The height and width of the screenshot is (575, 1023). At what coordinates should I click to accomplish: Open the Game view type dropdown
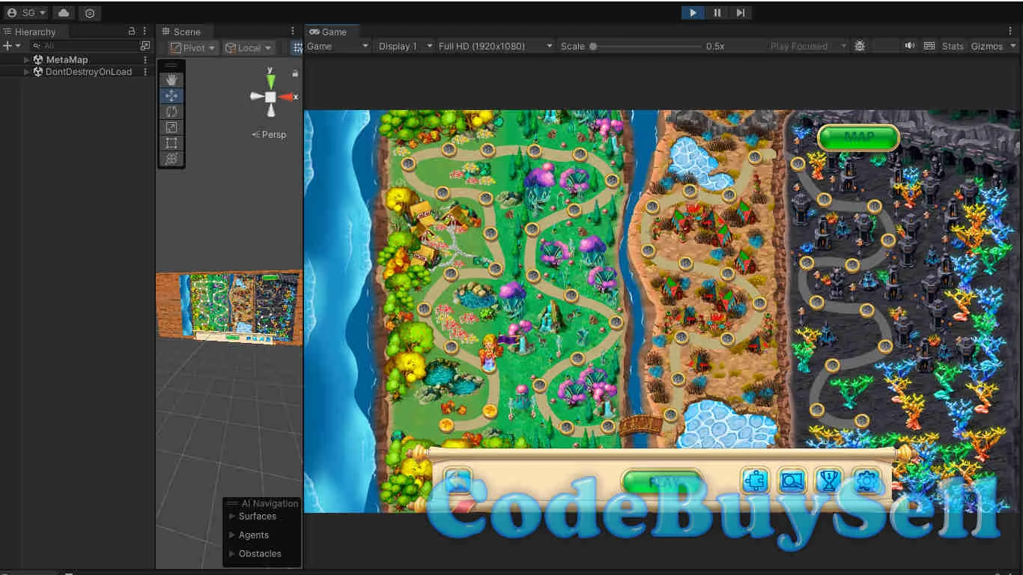coord(338,46)
